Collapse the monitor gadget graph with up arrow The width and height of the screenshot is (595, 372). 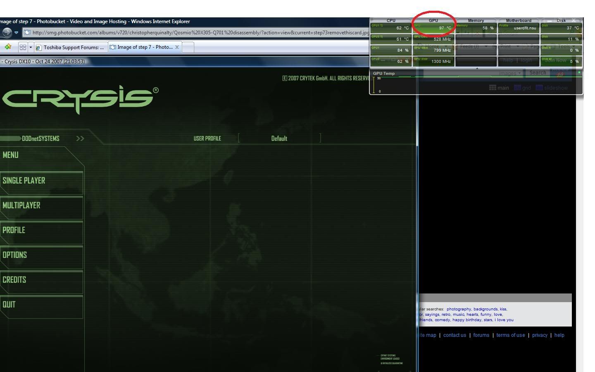click(477, 69)
